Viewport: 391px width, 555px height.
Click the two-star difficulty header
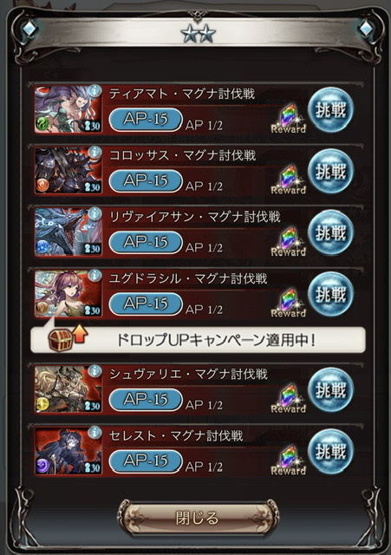(x=198, y=34)
